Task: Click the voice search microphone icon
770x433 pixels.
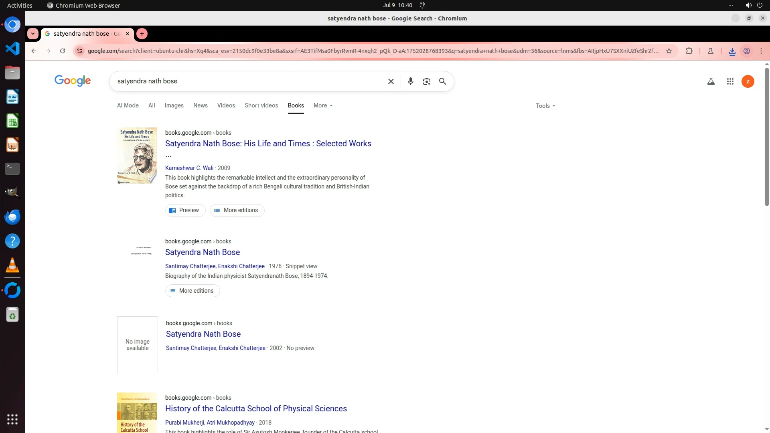Action: click(x=410, y=81)
